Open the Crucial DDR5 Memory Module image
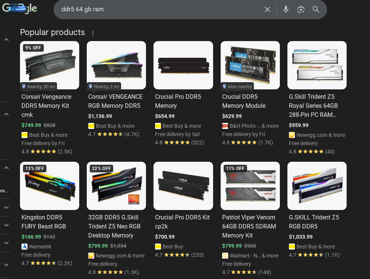The height and width of the screenshot is (279, 370). pyautogui.click(x=250, y=65)
